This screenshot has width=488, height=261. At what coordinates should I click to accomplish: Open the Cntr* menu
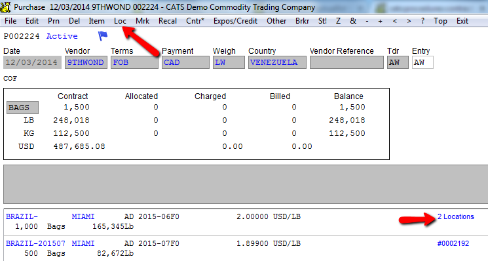pyautogui.click(x=195, y=21)
